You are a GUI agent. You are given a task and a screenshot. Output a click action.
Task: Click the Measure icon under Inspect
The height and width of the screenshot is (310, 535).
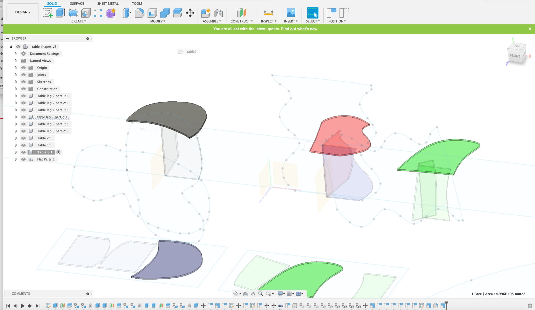click(268, 13)
